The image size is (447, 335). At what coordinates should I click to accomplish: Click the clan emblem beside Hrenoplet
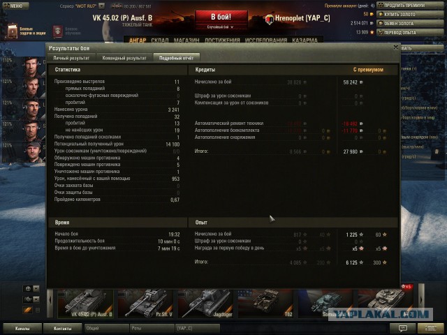click(x=270, y=19)
